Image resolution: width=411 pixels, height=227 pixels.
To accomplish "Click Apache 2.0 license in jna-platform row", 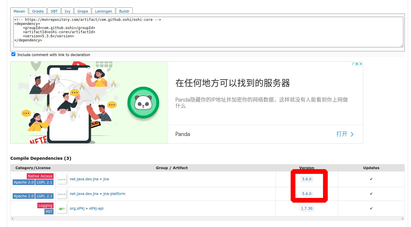I will point(24,196).
